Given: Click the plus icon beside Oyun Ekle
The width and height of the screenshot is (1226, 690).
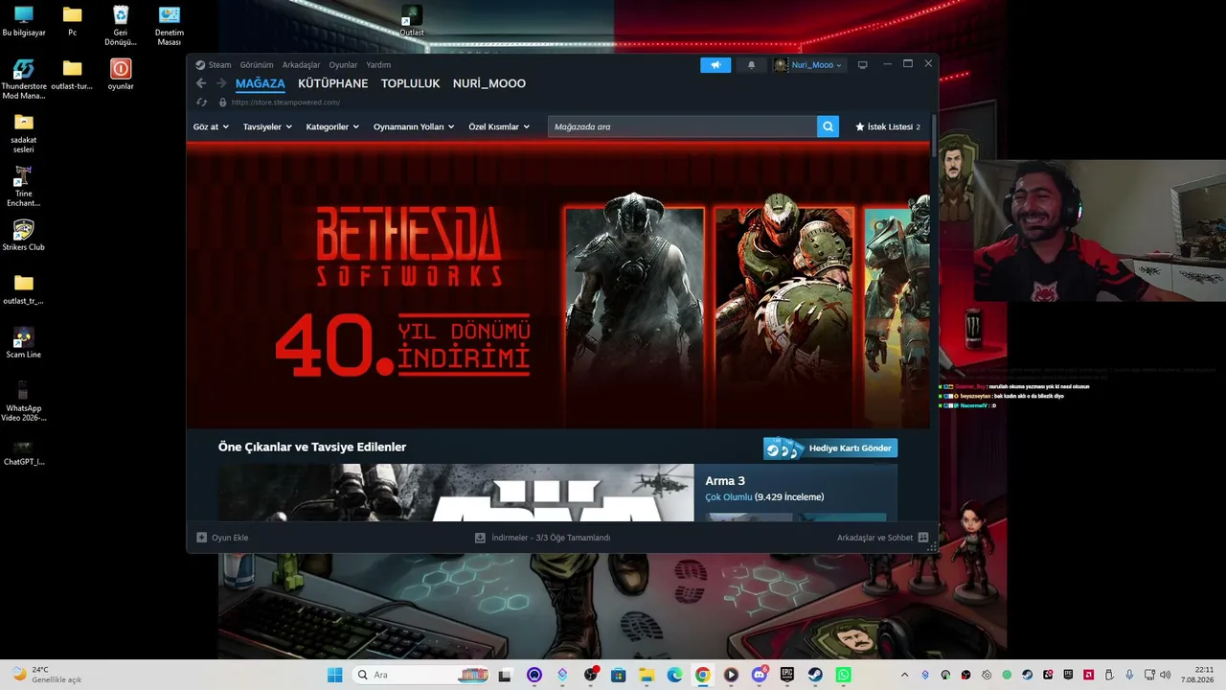Looking at the screenshot, I should tap(201, 538).
